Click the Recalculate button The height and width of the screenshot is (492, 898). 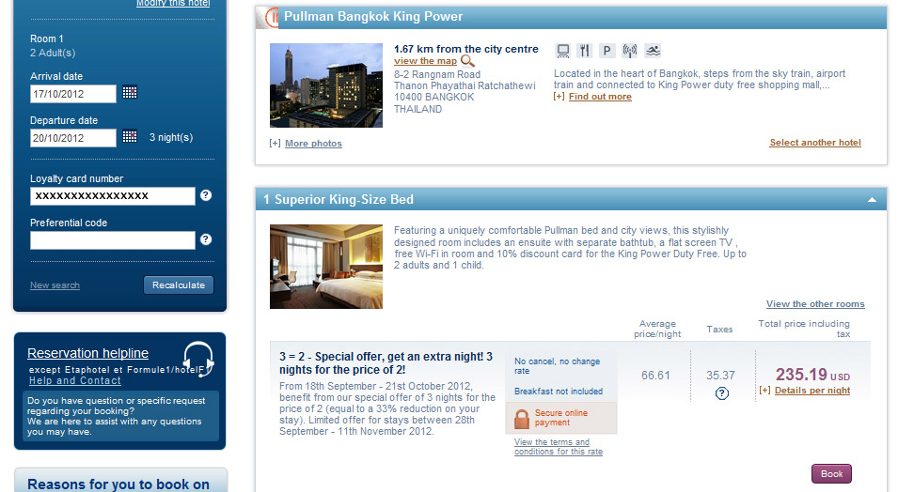179,284
